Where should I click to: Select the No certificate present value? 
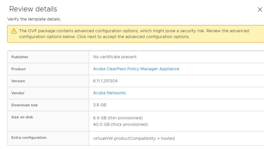pyautogui.click(x=115, y=57)
